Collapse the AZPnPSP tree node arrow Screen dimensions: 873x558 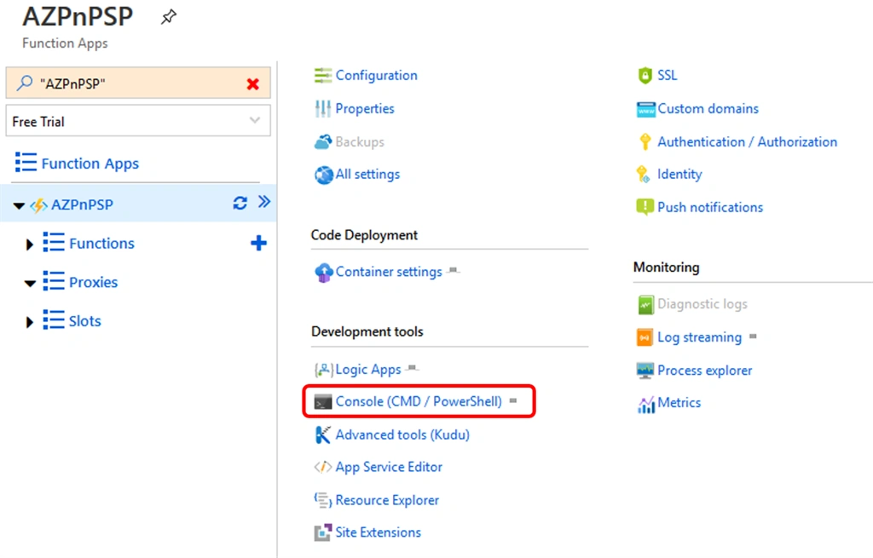coord(19,206)
